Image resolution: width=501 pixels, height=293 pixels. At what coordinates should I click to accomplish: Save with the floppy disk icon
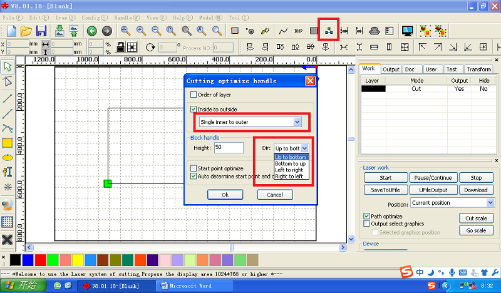coord(41,31)
